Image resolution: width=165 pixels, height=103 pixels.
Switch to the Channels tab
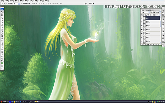(148, 10)
